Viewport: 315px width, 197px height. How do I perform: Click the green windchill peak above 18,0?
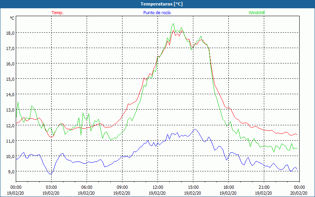(173, 24)
